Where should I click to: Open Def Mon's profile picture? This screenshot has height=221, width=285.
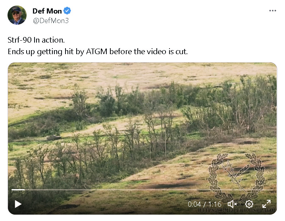[17, 15]
